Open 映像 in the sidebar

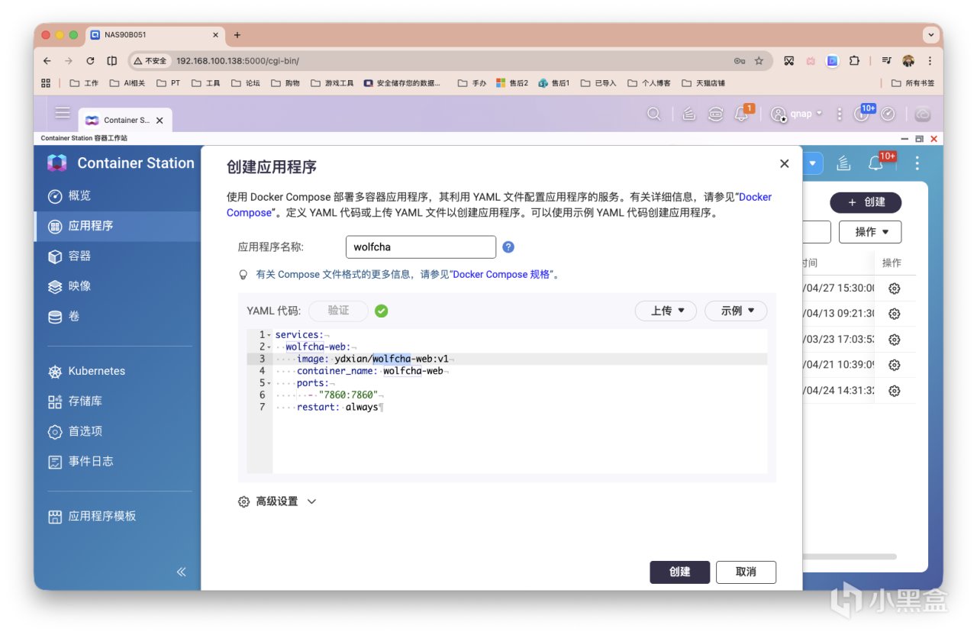pyautogui.click(x=116, y=286)
